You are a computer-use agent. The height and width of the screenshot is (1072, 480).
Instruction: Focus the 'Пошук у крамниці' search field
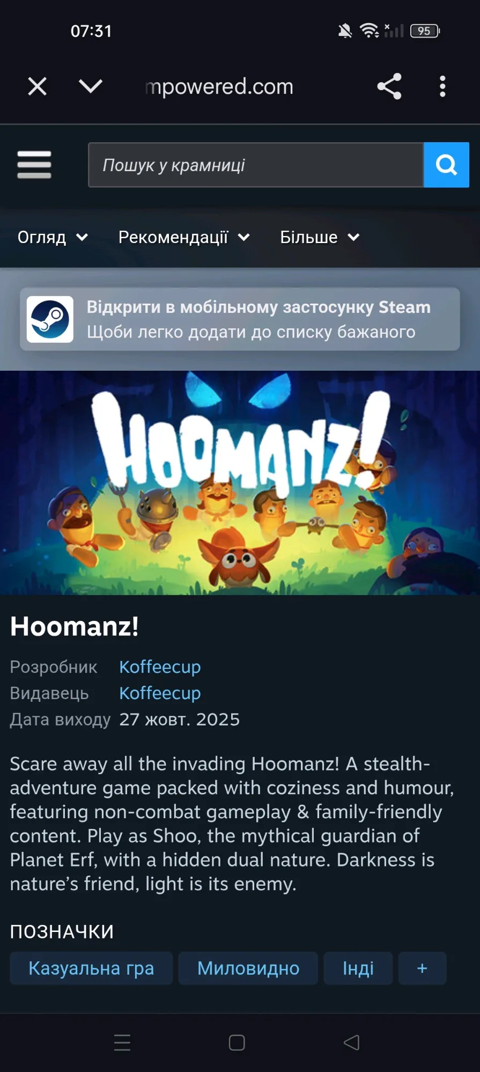tap(256, 165)
